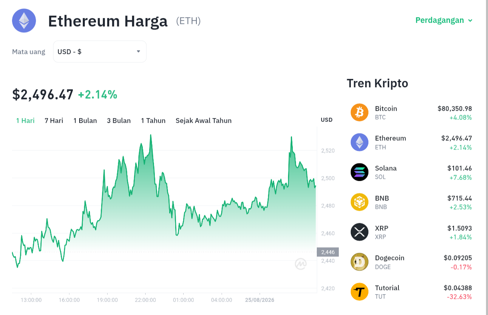The height and width of the screenshot is (315, 488).
Task: Show the 1 Tahun price chart
Action: (153, 120)
